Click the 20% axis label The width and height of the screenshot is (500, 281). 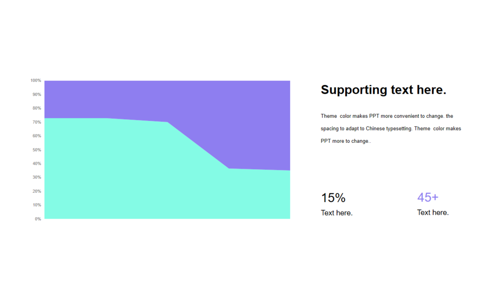click(37, 191)
